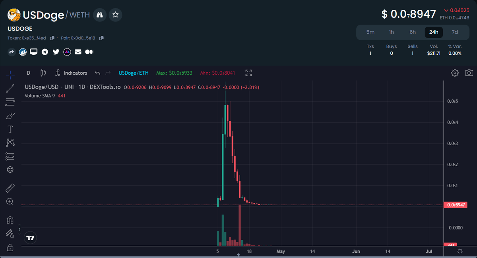Click the binoculars watch icon beside USDoge/WETH
This screenshot has height=258, width=477.
99,15
